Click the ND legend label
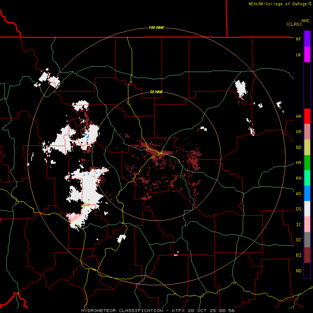The height and width of the screenshot is (313, 313). click(298, 271)
